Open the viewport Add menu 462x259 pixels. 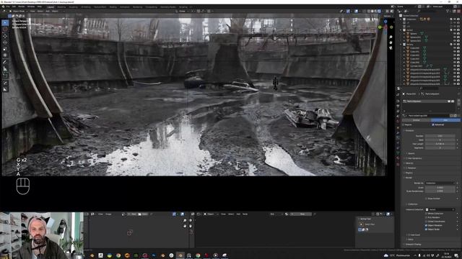tap(48, 12)
